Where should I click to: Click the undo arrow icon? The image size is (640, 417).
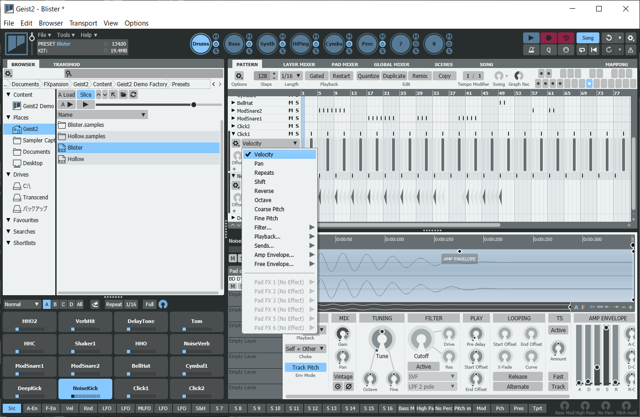[609, 38]
